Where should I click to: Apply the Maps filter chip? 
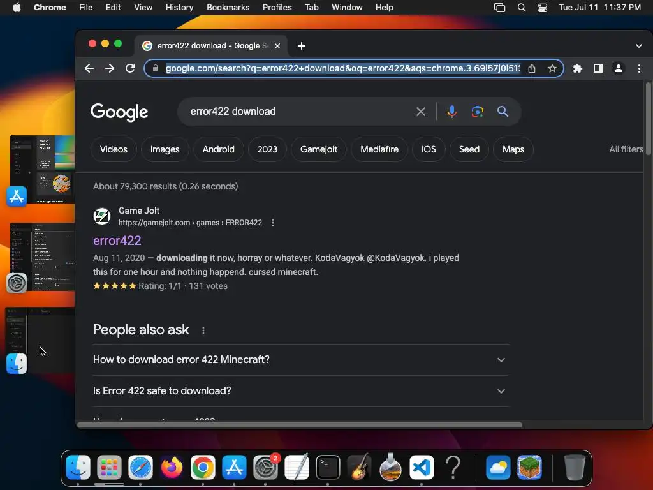point(513,149)
